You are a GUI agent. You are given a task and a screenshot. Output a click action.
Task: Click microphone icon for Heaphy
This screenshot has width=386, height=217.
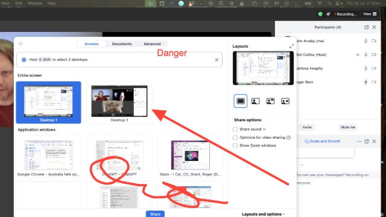coord(365,68)
